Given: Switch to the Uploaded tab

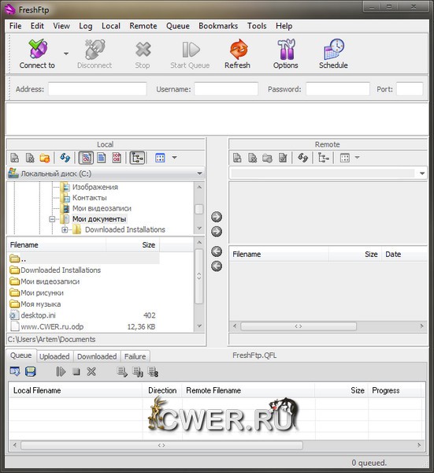Looking at the screenshot, I should [54, 356].
